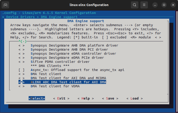Click the < Exit > button
This screenshot has width=178, height=113.
pos(61,98)
